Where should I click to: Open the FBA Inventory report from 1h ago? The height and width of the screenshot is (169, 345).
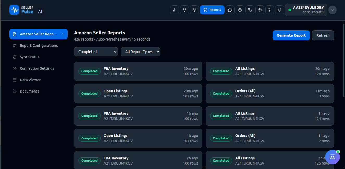pyautogui.click(x=138, y=116)
